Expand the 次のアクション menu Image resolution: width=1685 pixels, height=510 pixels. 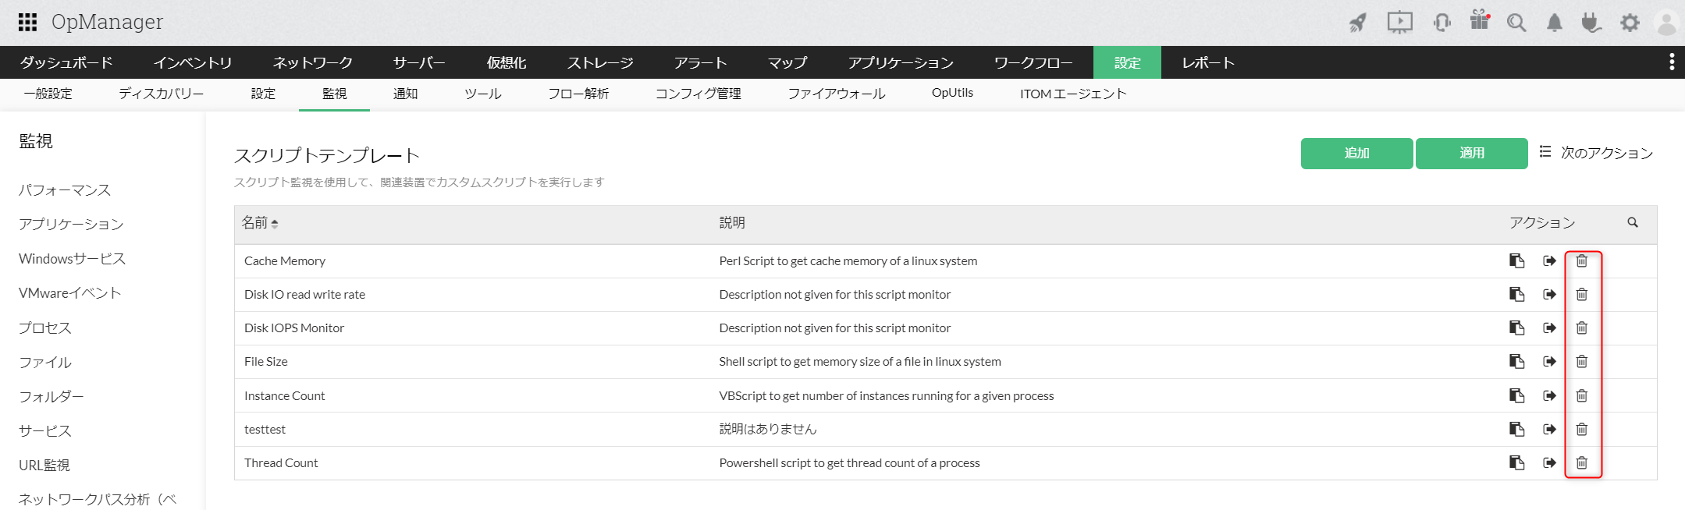coord(1596,153)
